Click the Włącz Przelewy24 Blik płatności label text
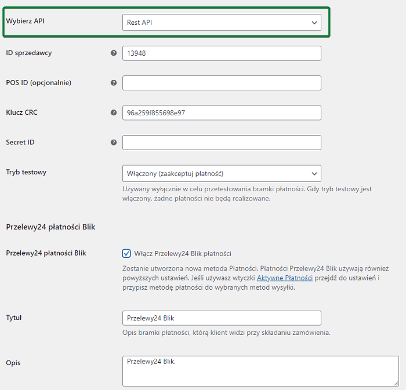Viewport: 406px width, 390px height. click(183, 254)
